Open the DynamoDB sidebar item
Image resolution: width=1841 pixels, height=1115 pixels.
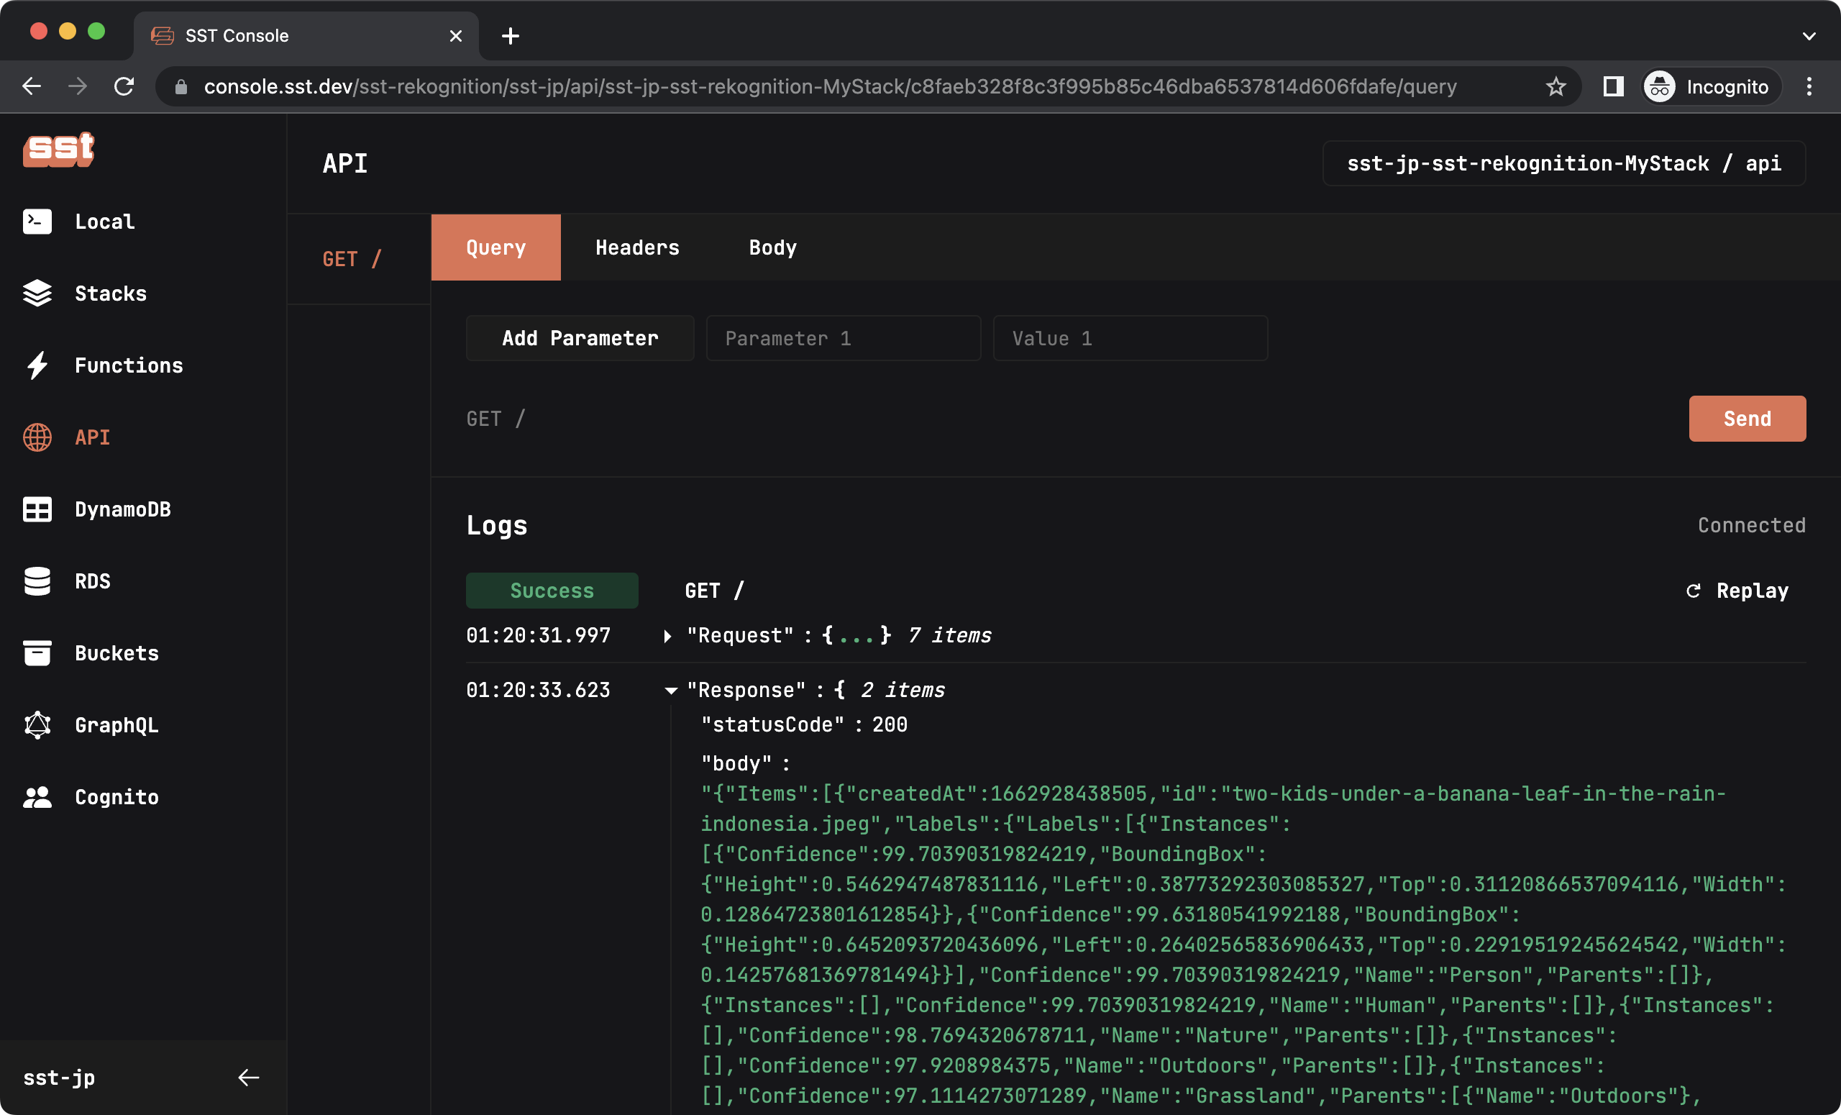[122, 510]
